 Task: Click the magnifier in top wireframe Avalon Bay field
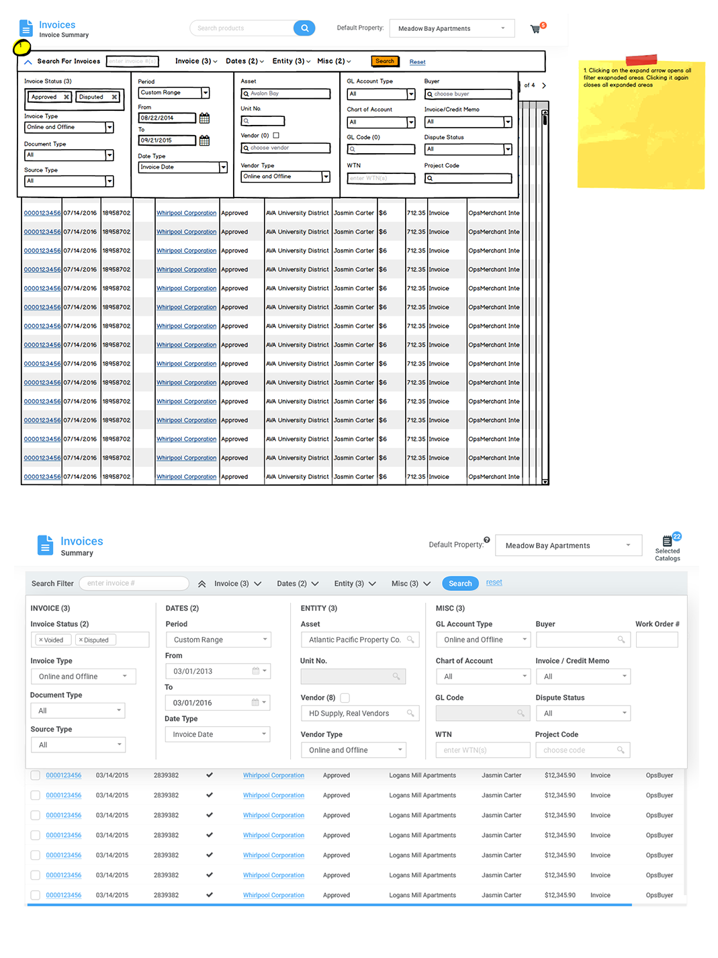(x=246, y=94)
